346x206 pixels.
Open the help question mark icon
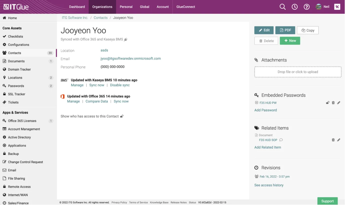(306, 7)
